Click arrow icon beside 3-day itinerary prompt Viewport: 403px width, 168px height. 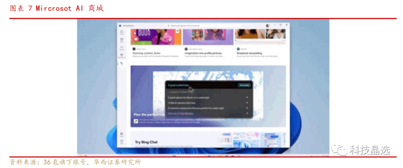pyautogui.click(x=247, y=113)
